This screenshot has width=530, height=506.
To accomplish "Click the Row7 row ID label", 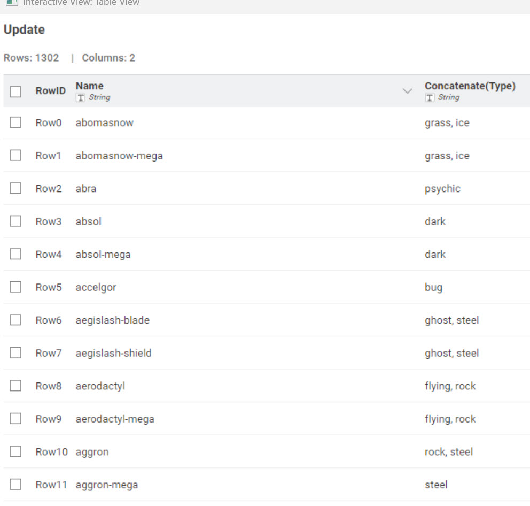I will (49, 353).
